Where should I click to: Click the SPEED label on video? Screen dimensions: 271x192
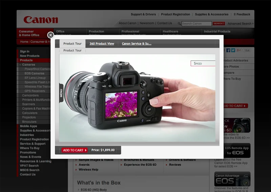tap(203, 63)
